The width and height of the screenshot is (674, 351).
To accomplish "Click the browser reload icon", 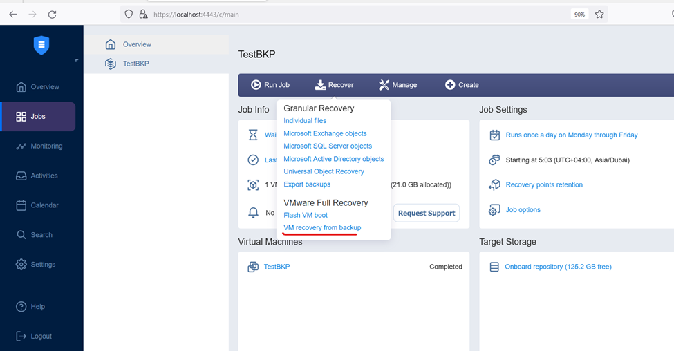I will tap(52, 15).
